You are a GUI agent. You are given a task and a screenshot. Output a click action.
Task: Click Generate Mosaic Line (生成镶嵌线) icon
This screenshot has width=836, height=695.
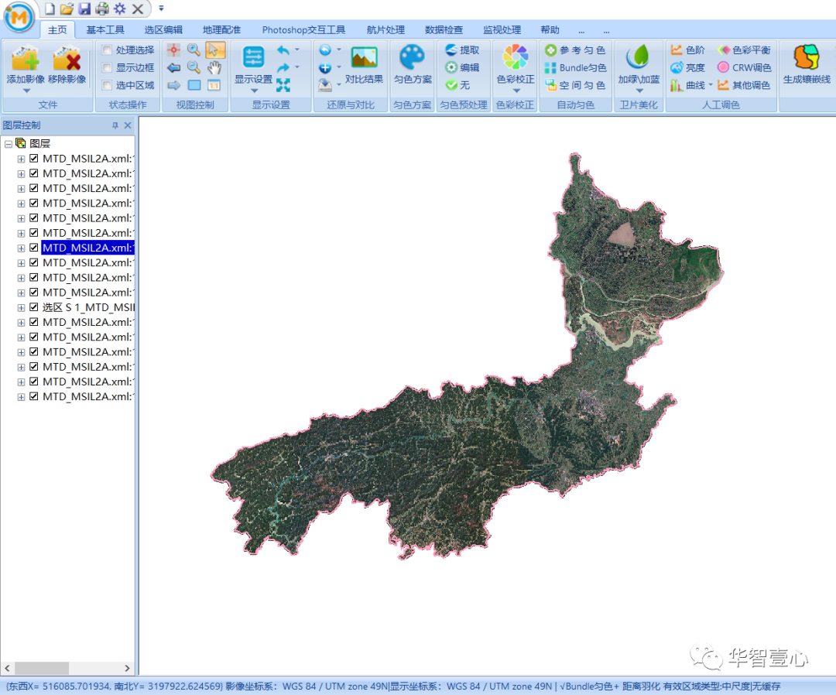point(806,57)
